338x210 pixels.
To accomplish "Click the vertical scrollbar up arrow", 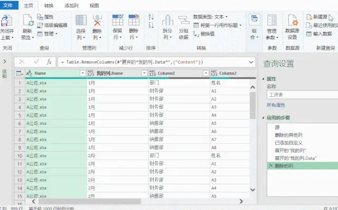I will [253, 87].
